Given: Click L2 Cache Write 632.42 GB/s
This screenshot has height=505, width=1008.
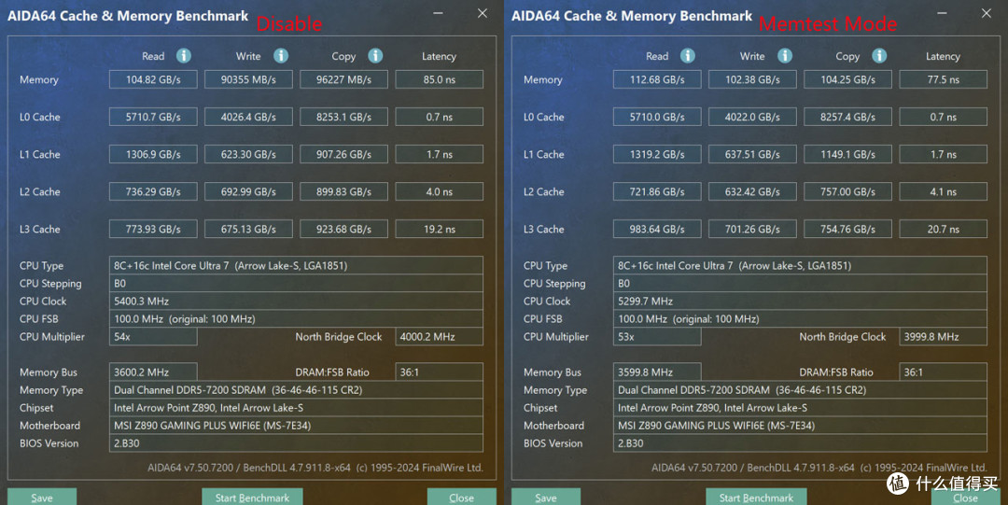Looking at the screenshot, I should (752, 191).
